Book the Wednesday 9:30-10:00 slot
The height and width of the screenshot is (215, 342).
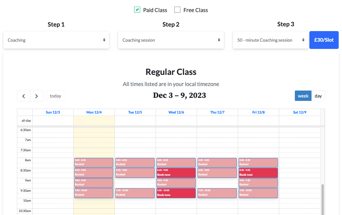[x=176, y=192]
